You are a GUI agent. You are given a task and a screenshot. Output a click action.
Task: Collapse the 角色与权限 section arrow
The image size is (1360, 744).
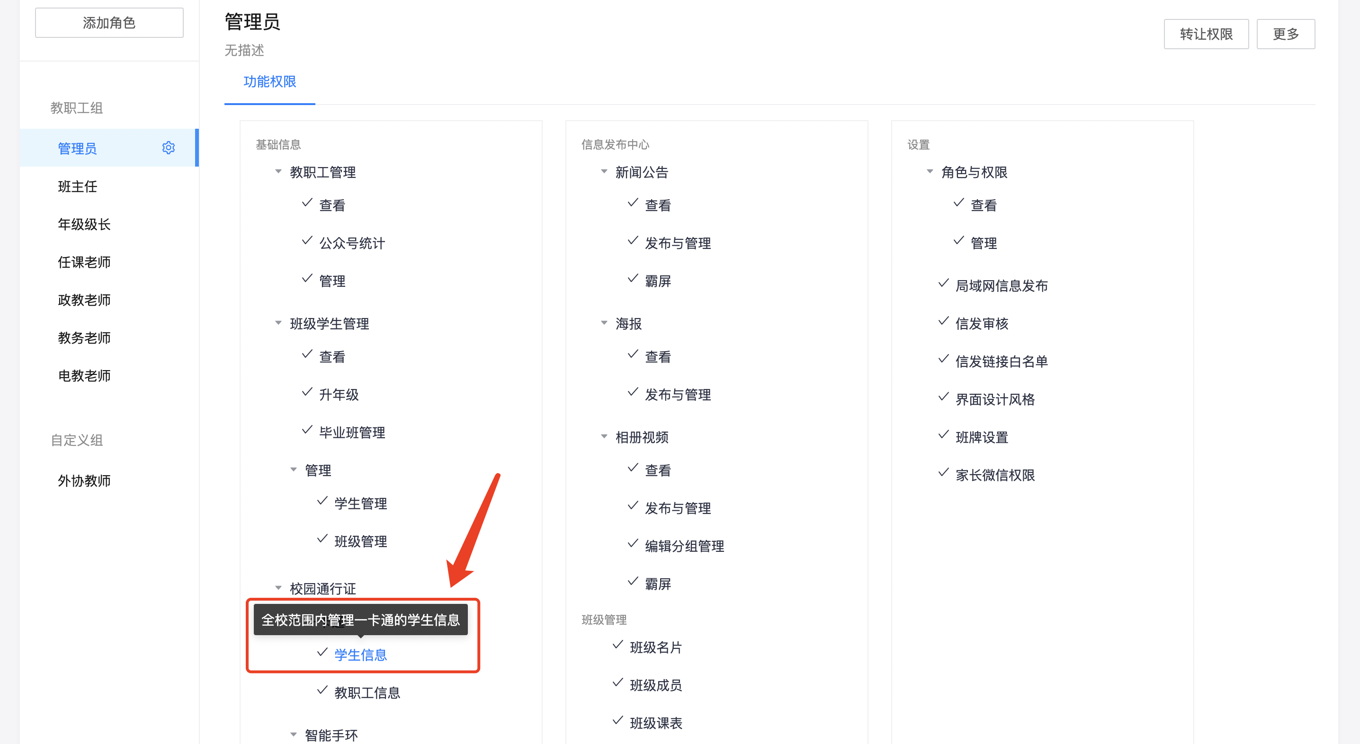point(930,171)
